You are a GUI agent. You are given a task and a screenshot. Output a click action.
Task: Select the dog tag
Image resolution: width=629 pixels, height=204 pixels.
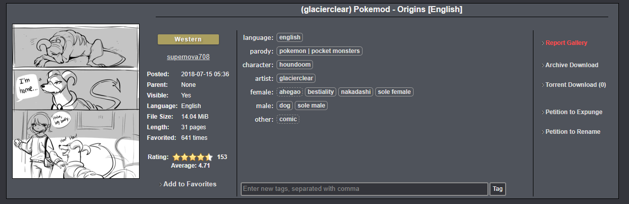pos(285,106)
